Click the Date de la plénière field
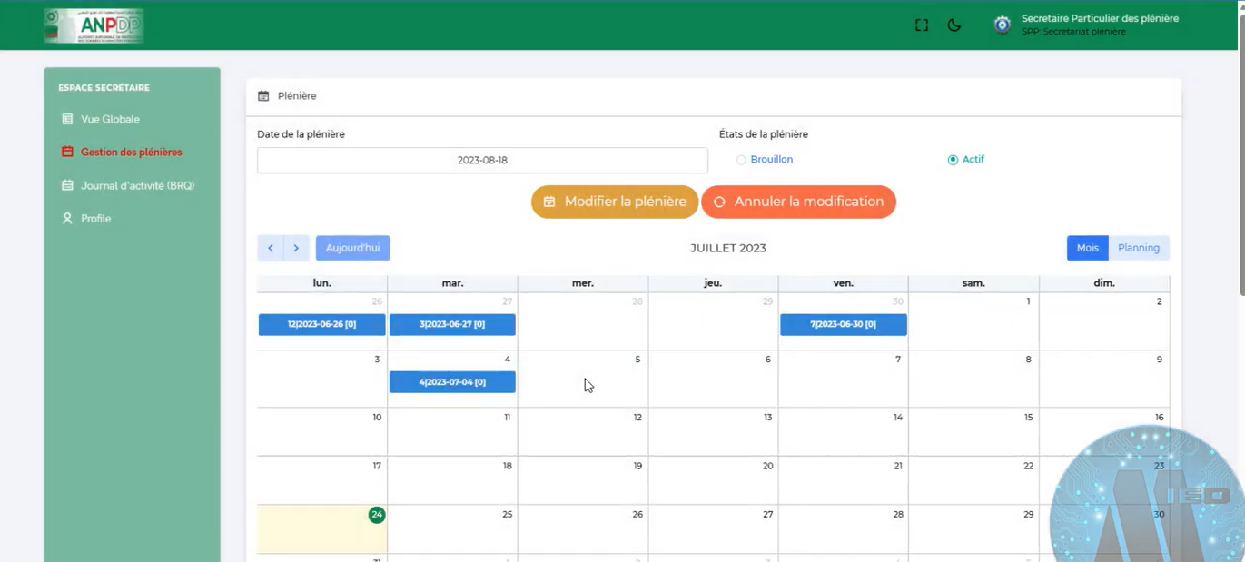This screenshot has width=1245, height=562. coord(482,161)
